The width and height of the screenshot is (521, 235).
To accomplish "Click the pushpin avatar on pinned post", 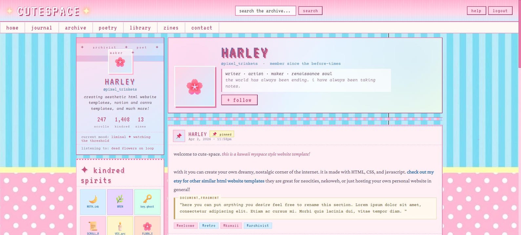I will [179, 136].
